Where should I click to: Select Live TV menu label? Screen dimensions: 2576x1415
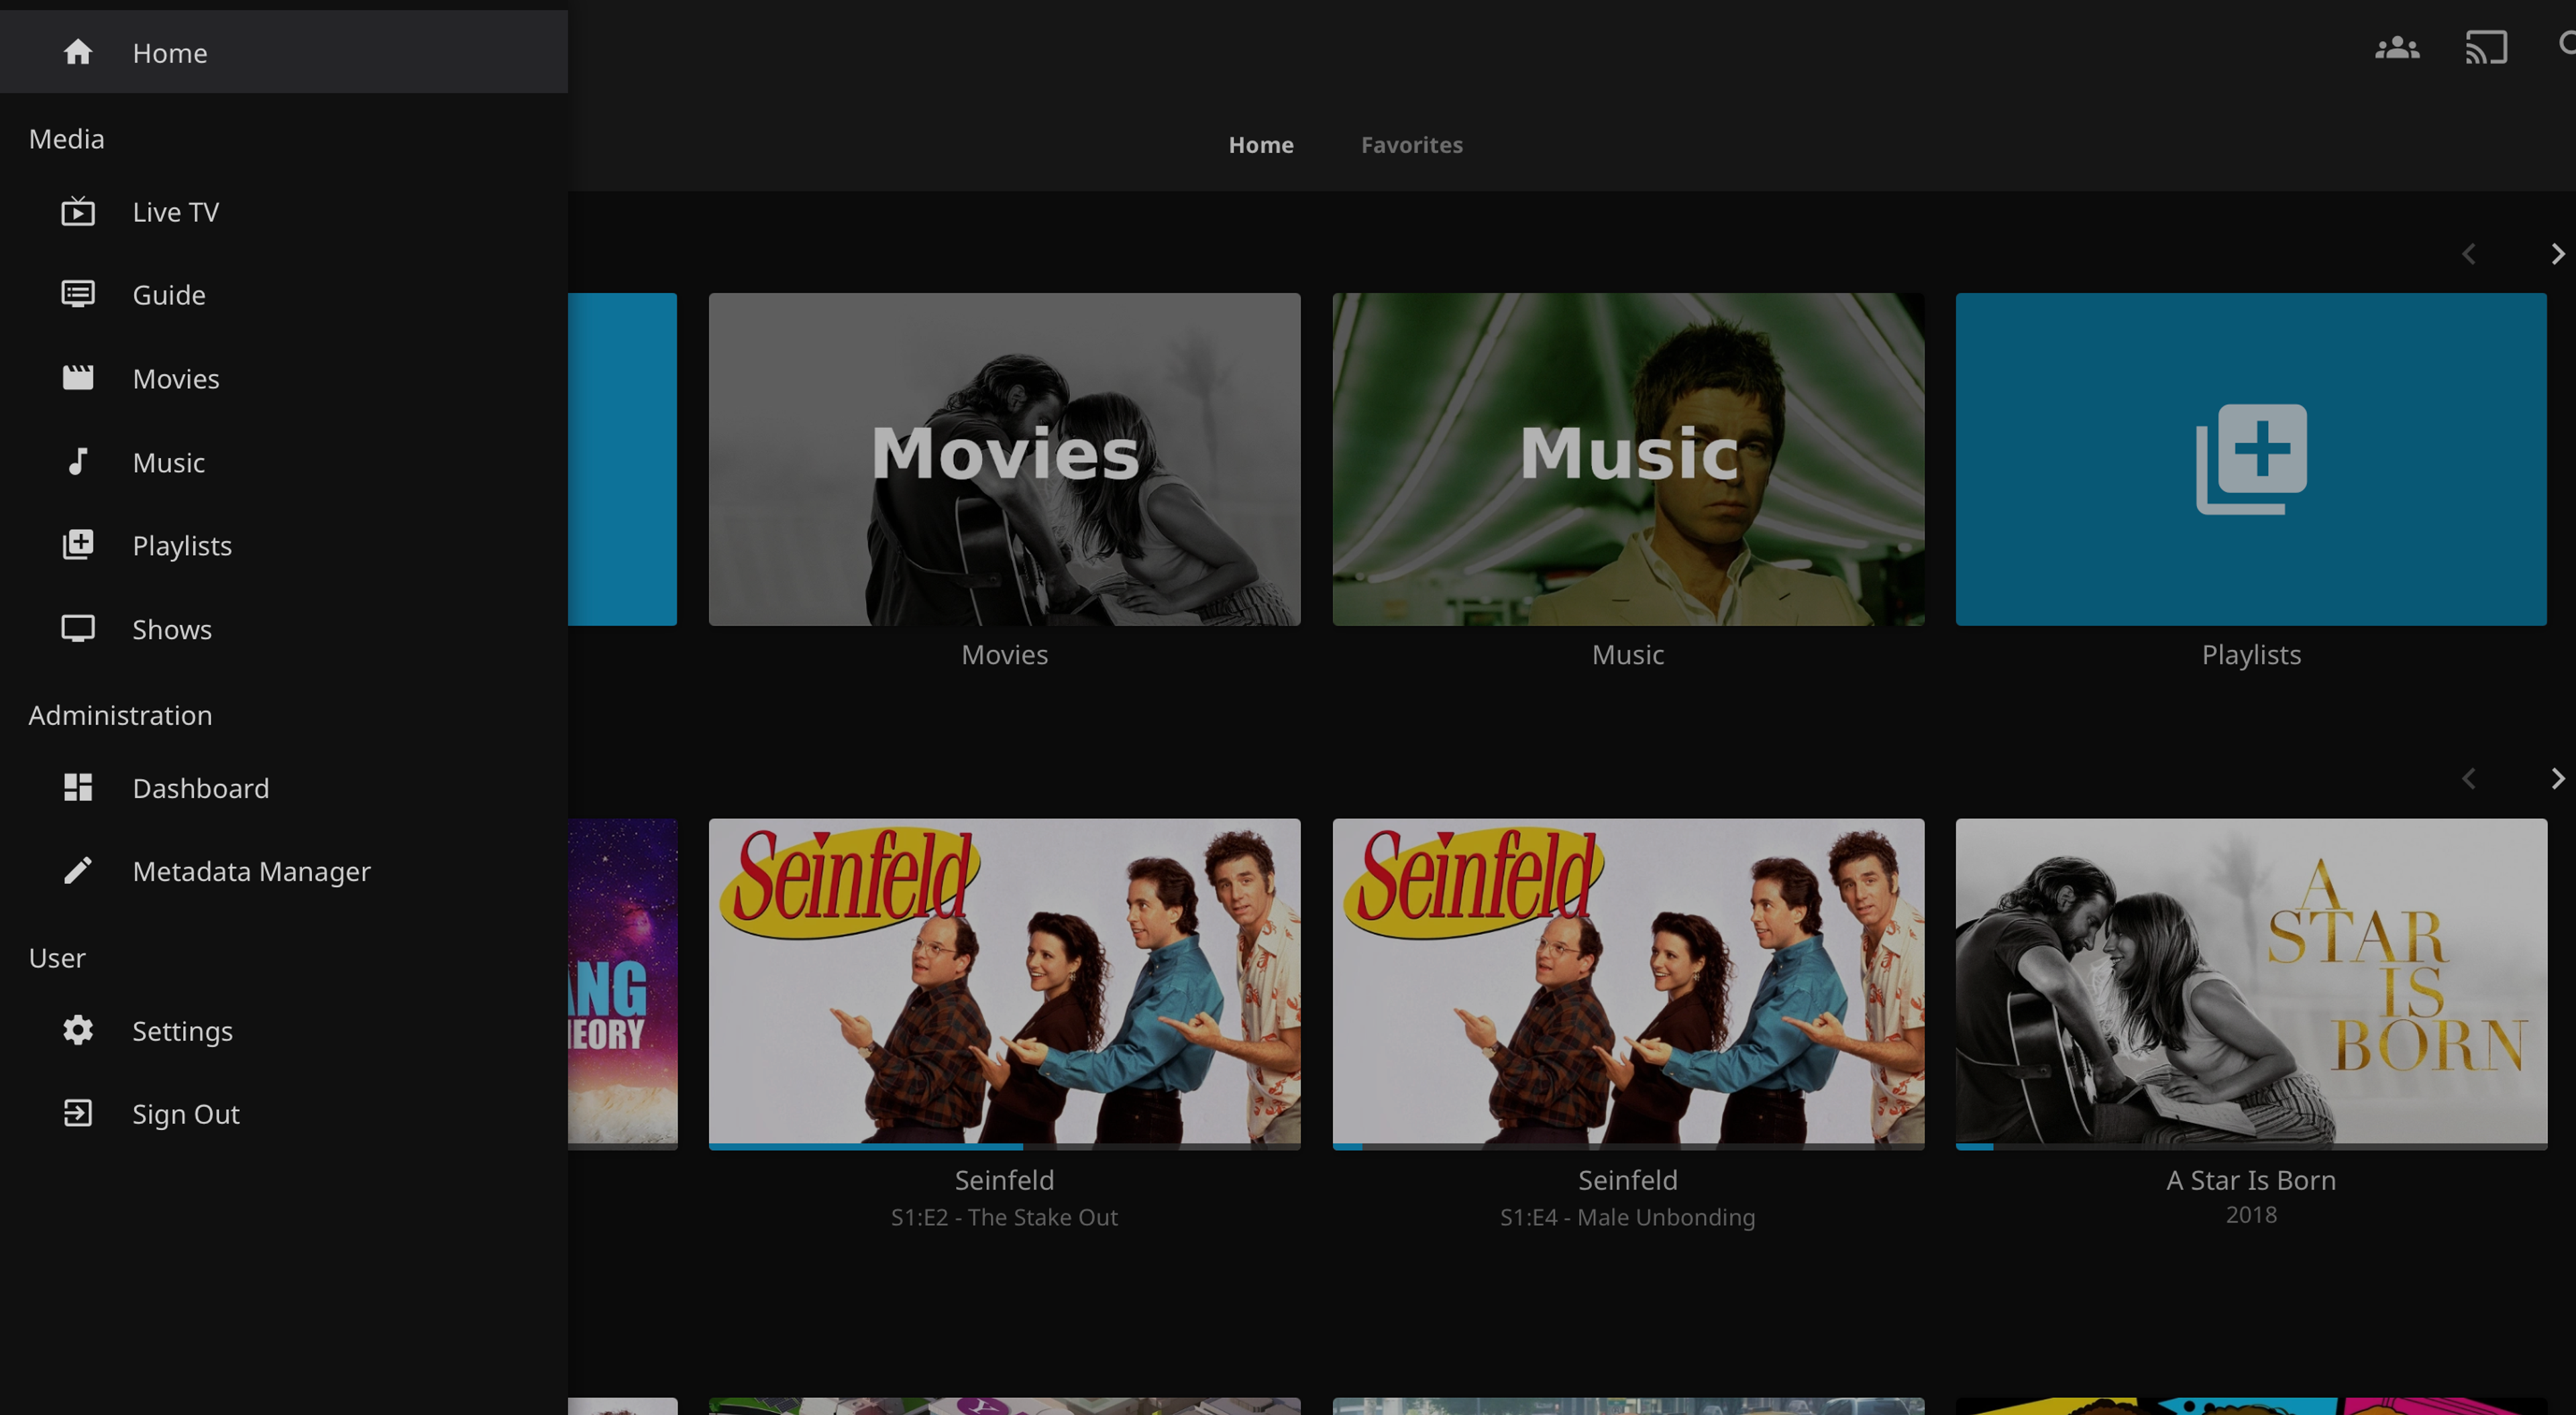pyautogui.click(x=176, y=211)
